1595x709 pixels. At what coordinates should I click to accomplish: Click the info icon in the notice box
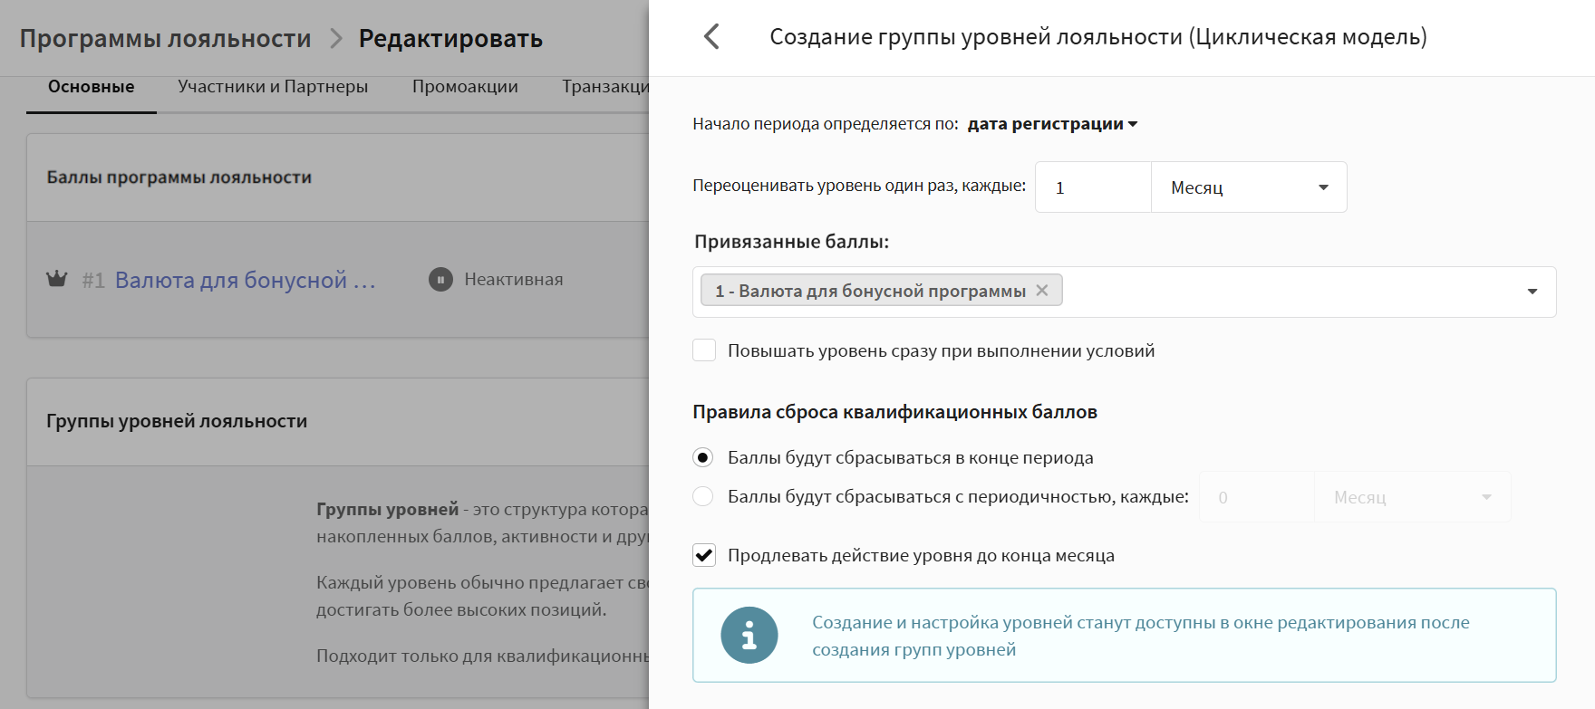point(749,636)
